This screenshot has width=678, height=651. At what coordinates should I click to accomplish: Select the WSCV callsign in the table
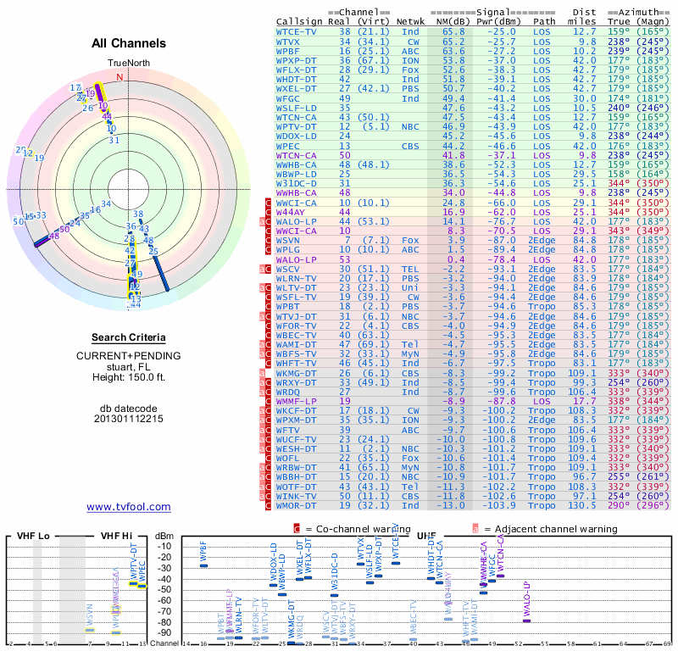pos(287,269)
